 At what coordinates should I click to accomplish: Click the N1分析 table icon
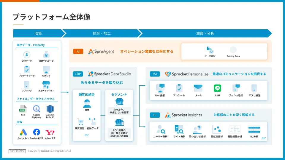pyautogui.click(x=254, y=129)
